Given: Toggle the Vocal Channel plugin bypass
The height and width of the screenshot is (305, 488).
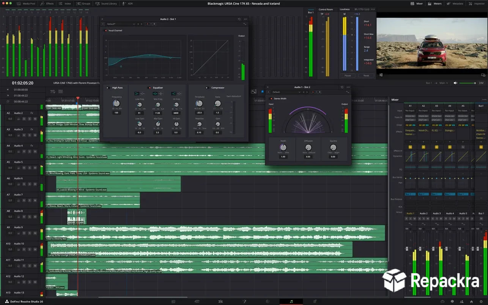Looking at the screenshot, I should [105, 30].
